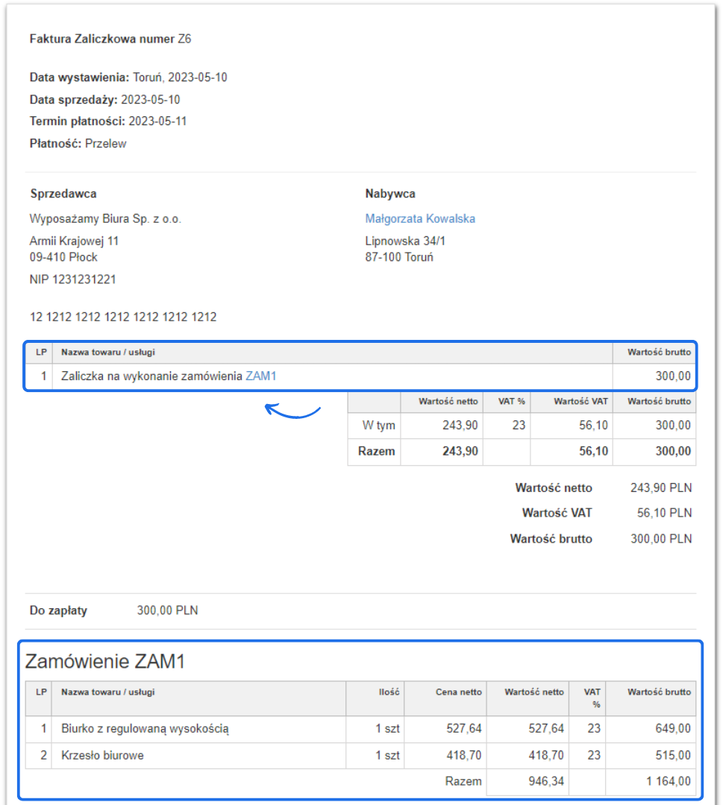This screenshot has width=723, height=805.
Task: Click the "Ilość" column header
Action: coord(389,692)
